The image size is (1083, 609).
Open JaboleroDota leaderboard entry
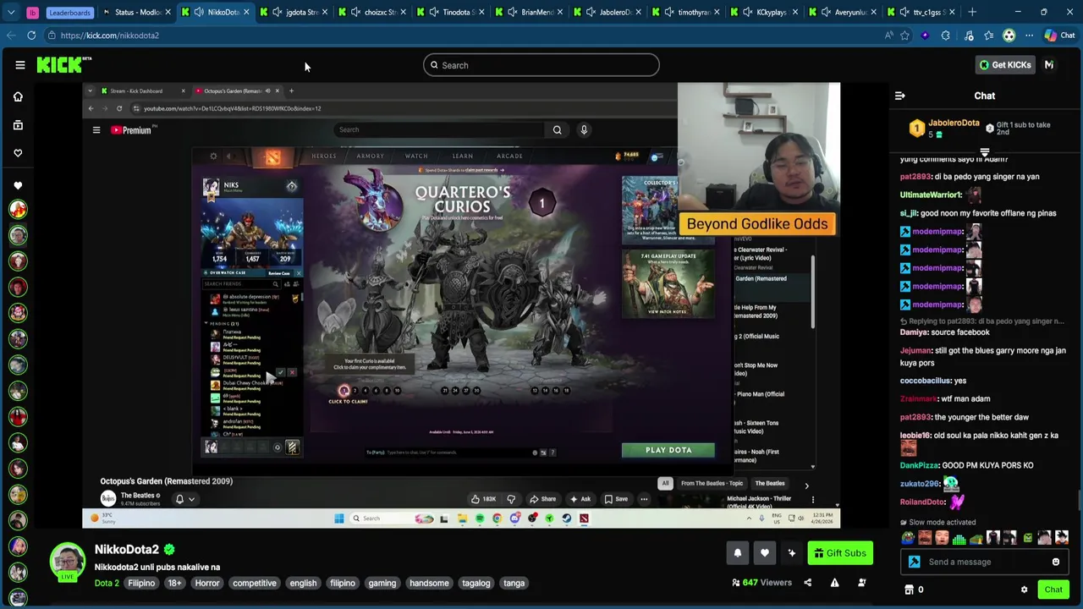pos(946,128)
